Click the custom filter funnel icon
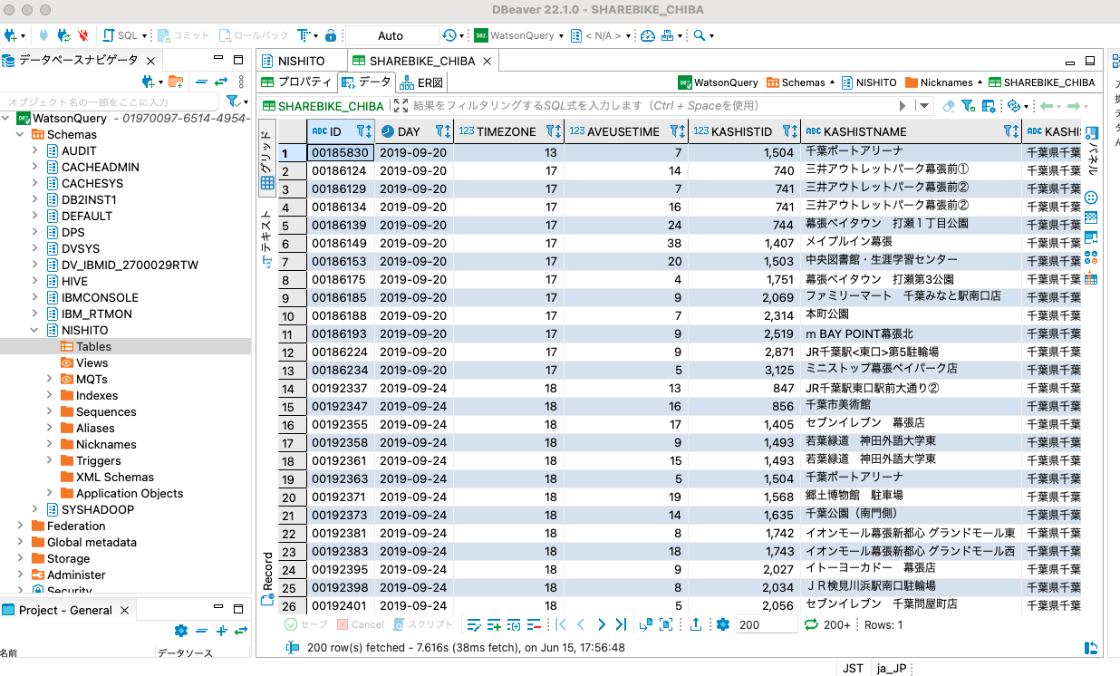 tap(967, 105)
